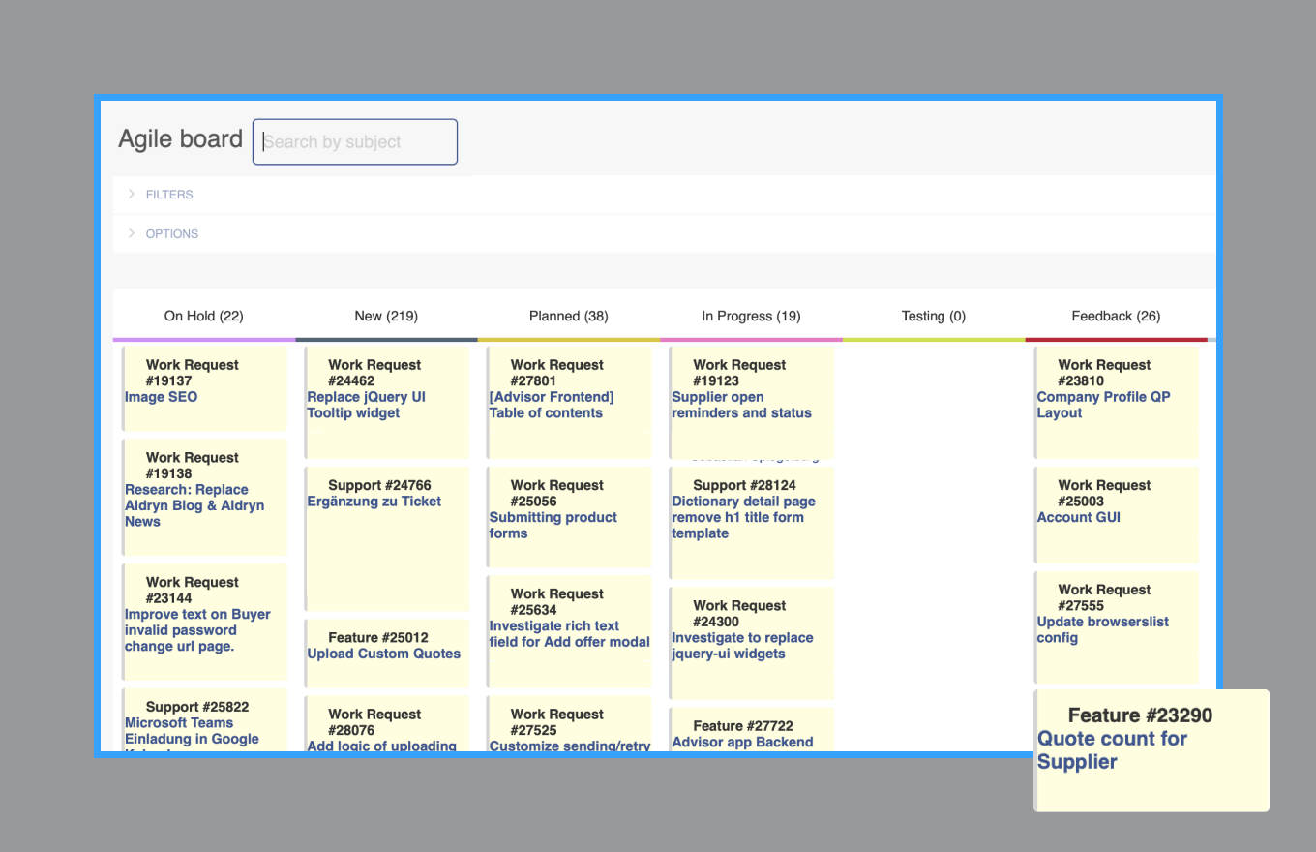Open the Upload Custom Quotes link
Image resolution: width=1316 pixels, height=852 pixels.
[383, 654]
